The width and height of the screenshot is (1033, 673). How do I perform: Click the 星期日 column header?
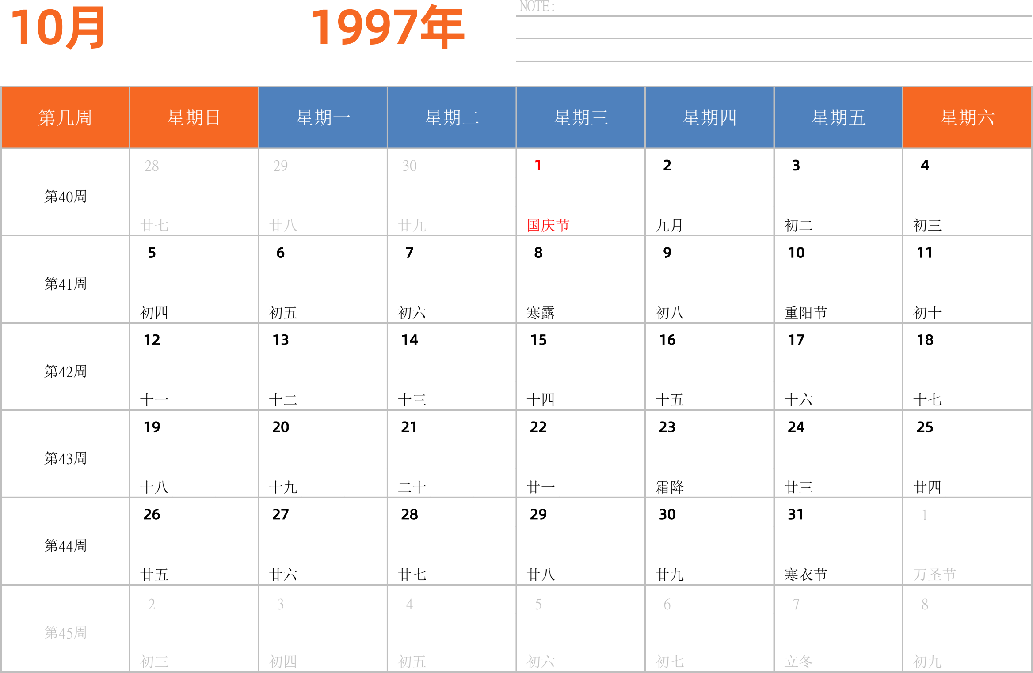click(x=194, y=117)
